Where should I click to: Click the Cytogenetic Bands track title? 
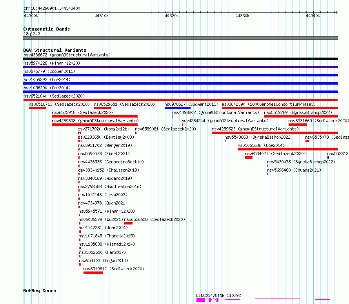point(47,29)
